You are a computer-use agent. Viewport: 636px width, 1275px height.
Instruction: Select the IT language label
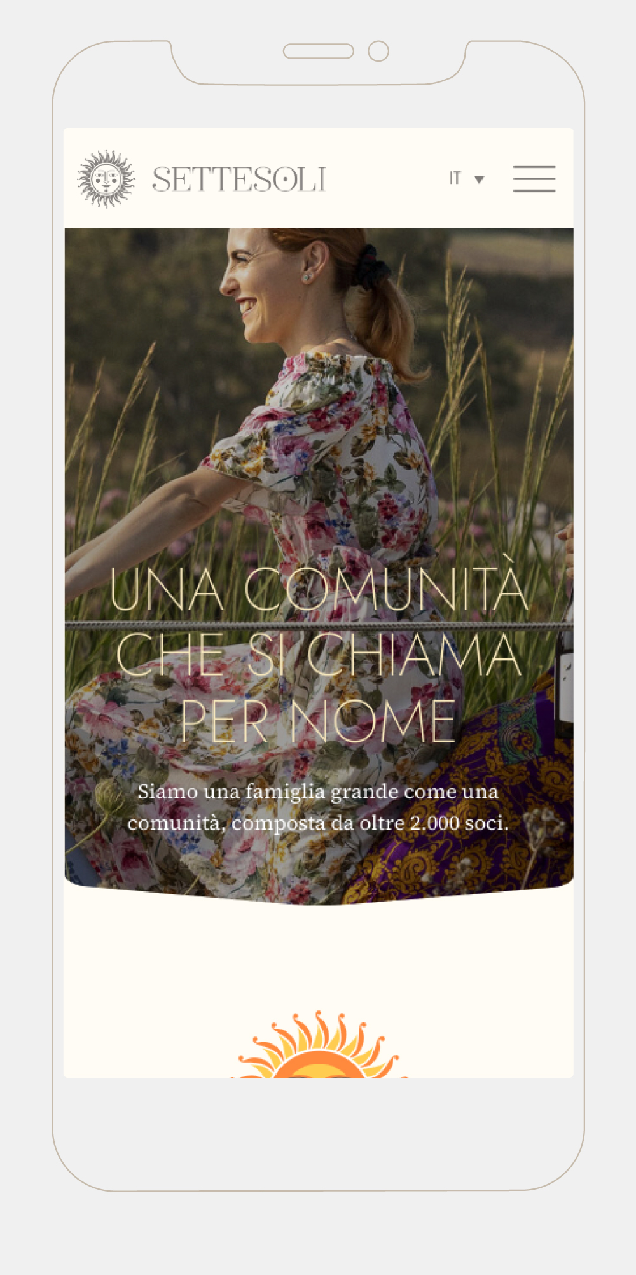pos(455,178)
